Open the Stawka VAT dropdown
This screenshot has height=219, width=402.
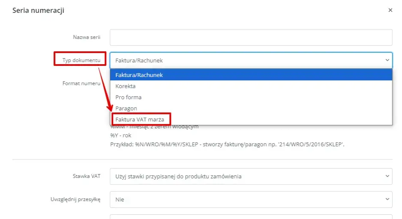[x=251, y=176]
